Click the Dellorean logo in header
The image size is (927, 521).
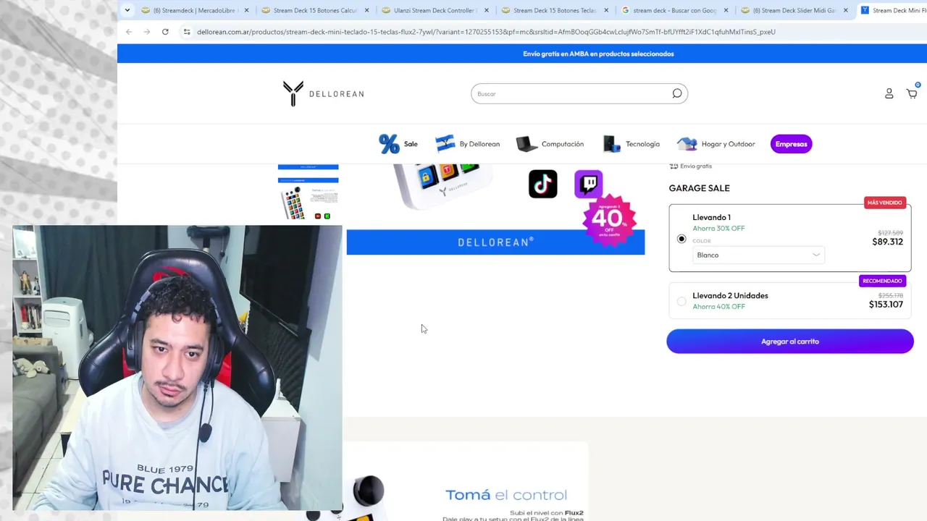pos(323,93)
